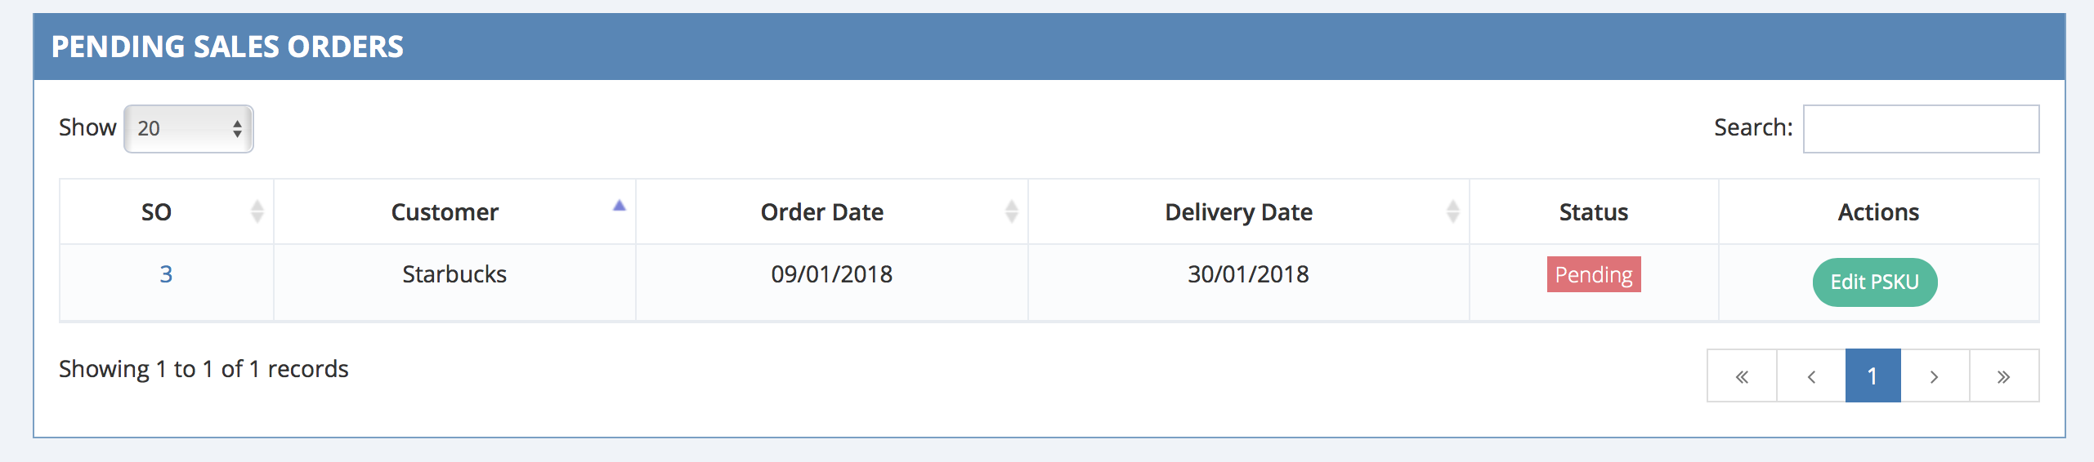Click the Pending Sales Orders panel title
Image resolution: width=2094 pixels, height=462 pixels.
point(227,47)
